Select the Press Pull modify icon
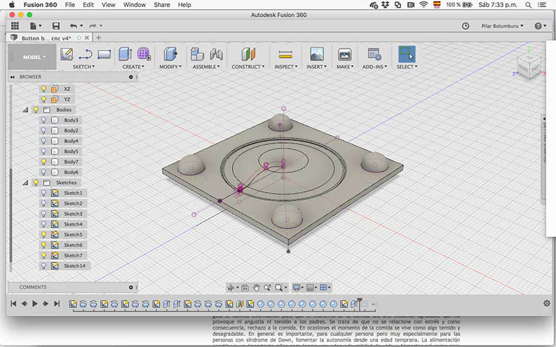556x347 pixels. tap(170, 54)
